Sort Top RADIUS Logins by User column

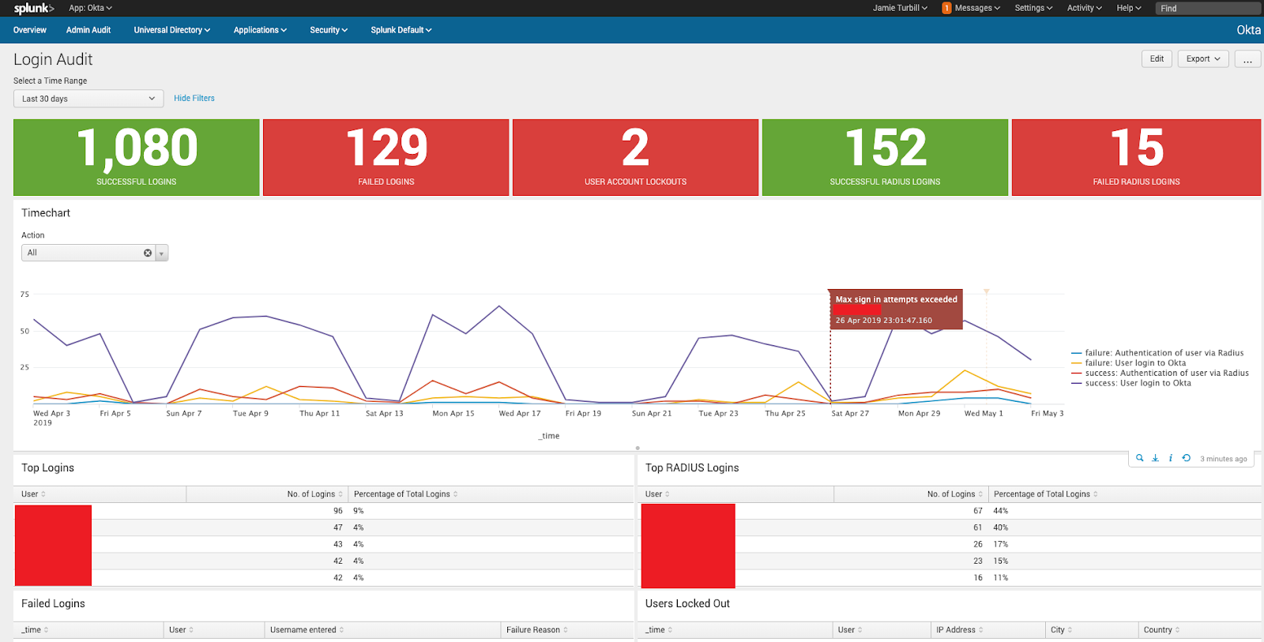point(735,494)
